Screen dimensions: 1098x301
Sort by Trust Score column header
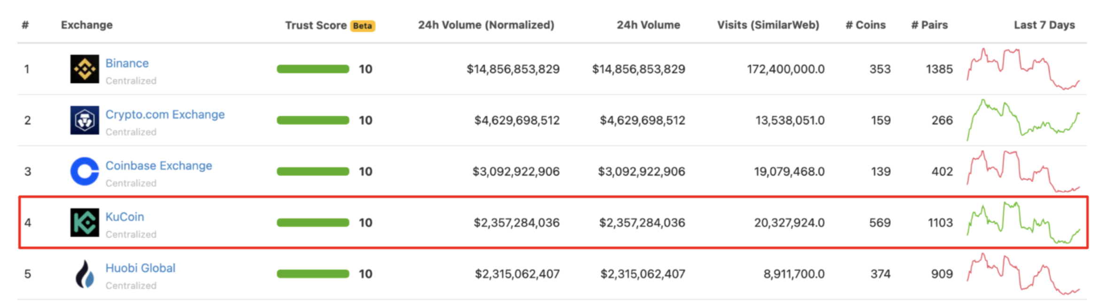[316, 25]
